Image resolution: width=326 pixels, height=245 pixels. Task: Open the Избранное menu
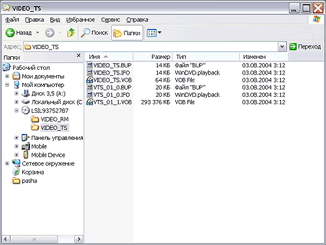tap(80, 20)
